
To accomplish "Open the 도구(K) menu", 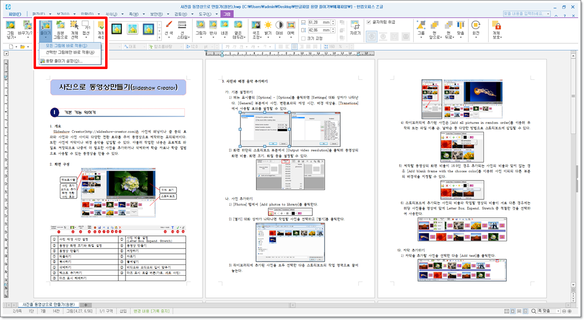I will [x=204, y=14].
